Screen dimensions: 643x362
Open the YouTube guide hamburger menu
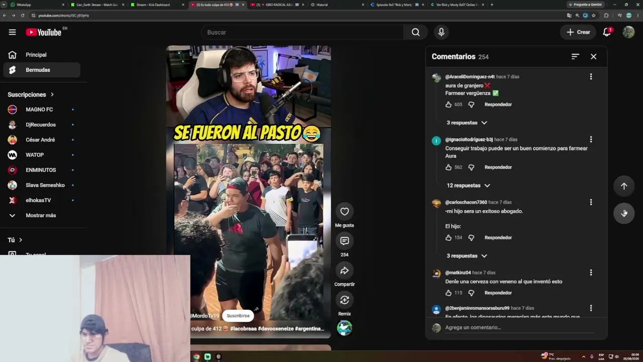[12, 32]
